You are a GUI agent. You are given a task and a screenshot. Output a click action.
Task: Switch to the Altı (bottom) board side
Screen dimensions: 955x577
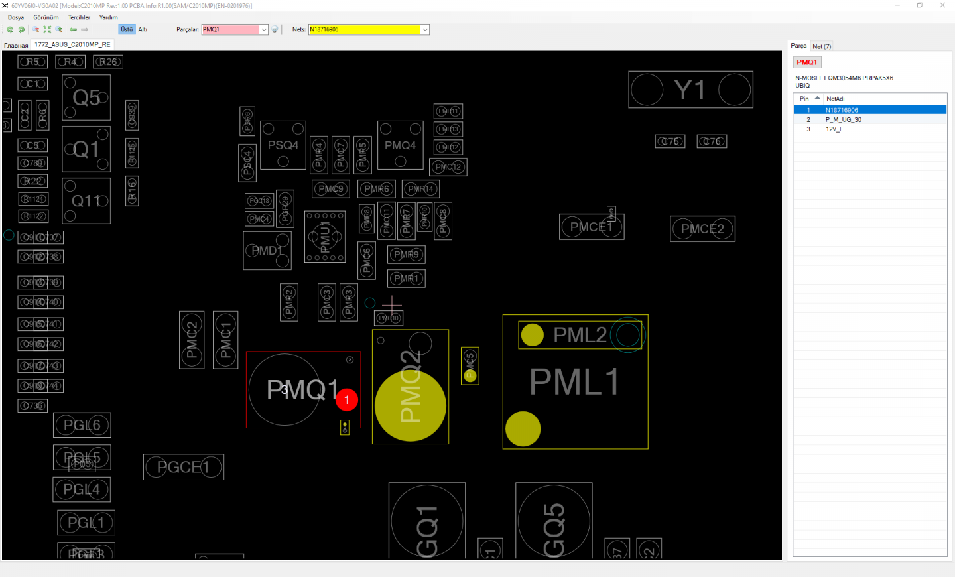tap(143, 29)
